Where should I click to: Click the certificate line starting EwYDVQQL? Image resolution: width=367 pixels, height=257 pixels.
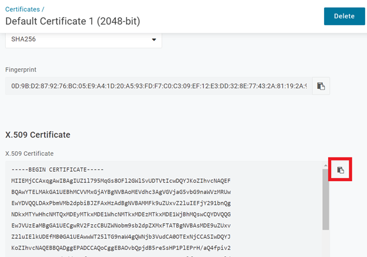point(121,203)
